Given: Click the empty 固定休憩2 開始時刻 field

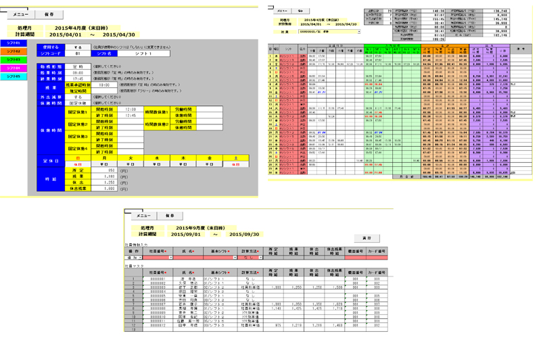Looking at the screenshot, I should tap(131, 122).
